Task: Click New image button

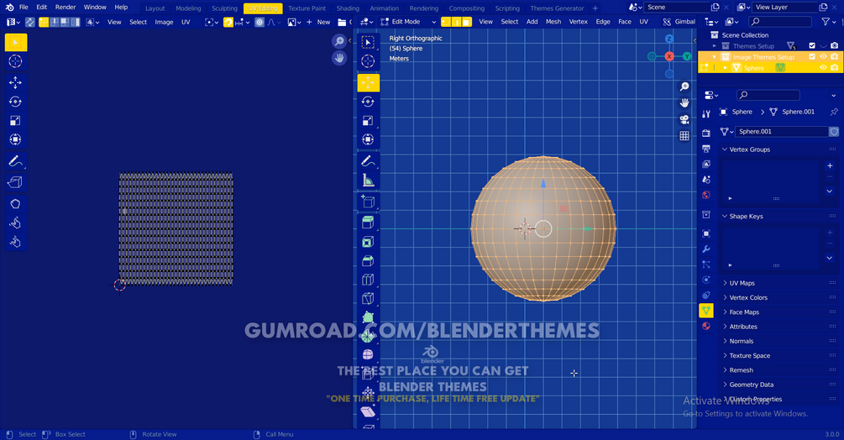Action: click(x=318, y=22)
